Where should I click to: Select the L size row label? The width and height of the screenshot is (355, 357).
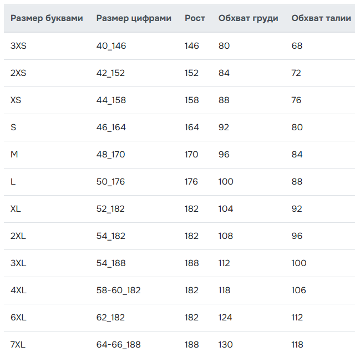click(x=13, y=182)
